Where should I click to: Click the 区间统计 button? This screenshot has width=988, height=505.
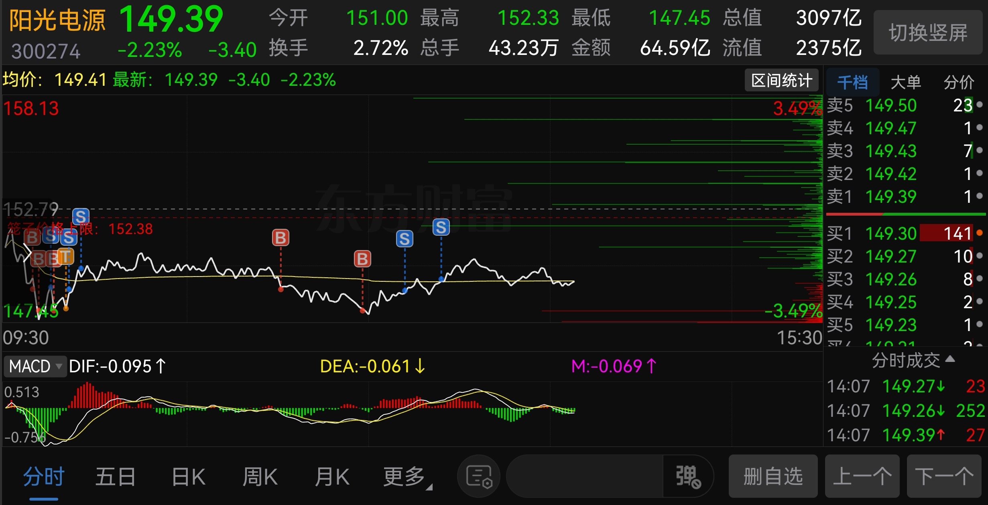[781, 81]
